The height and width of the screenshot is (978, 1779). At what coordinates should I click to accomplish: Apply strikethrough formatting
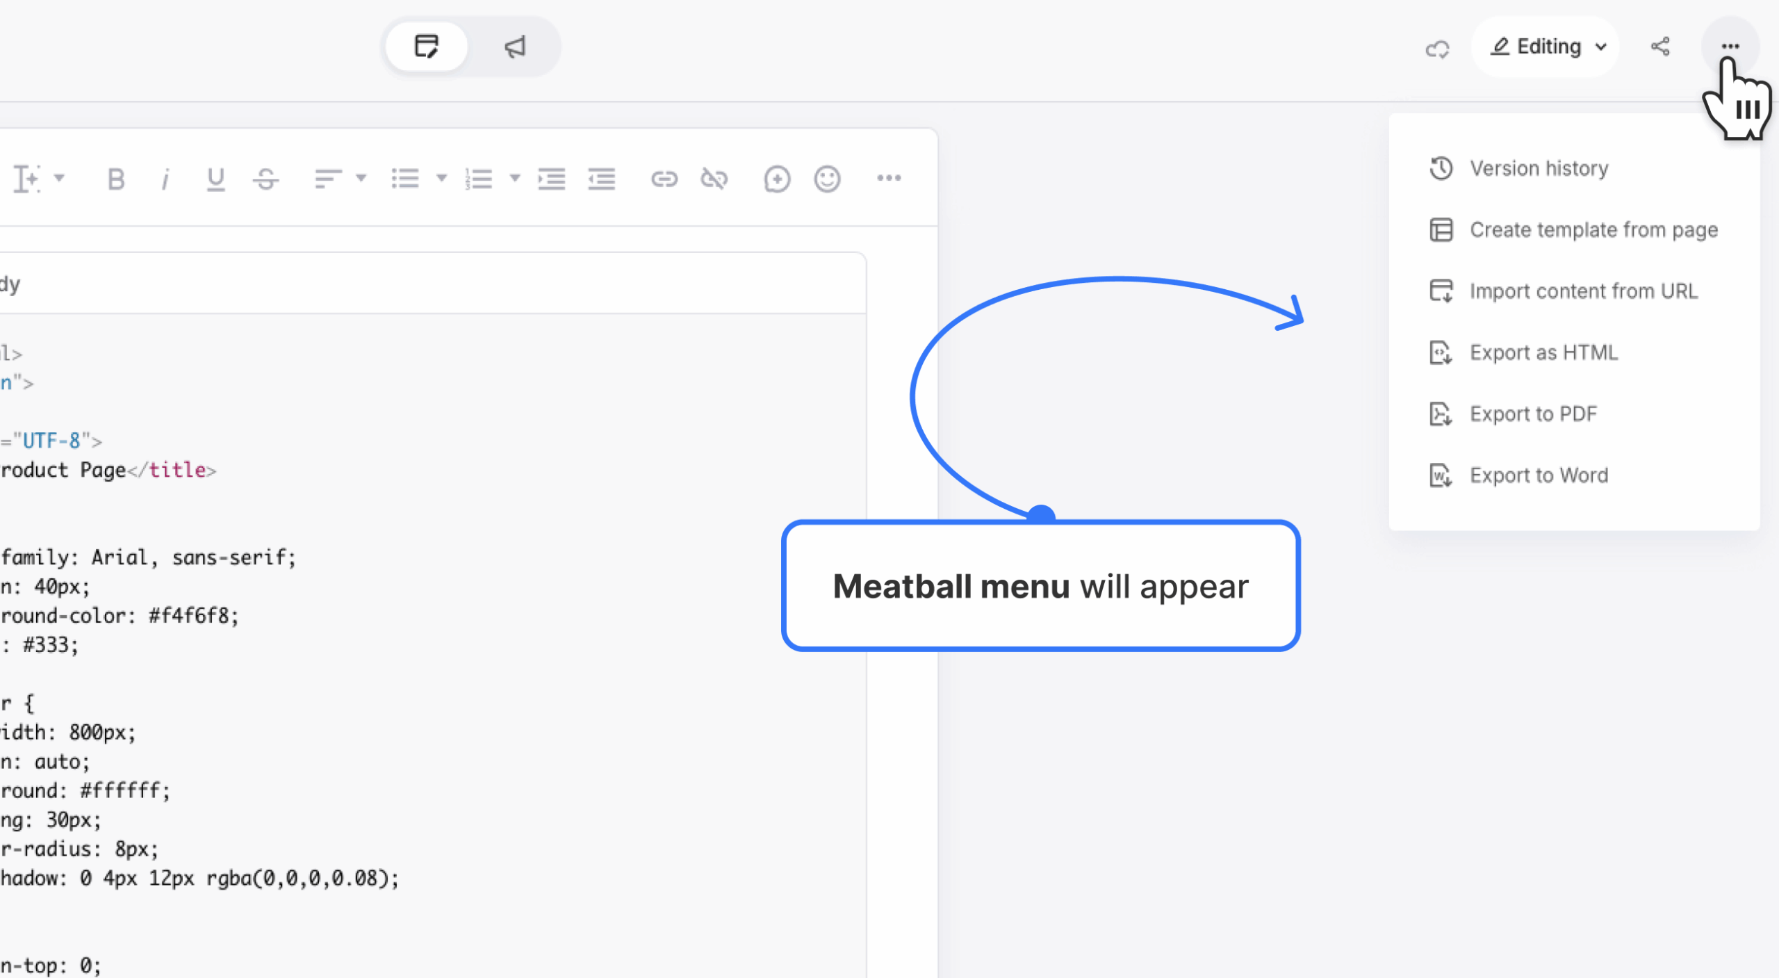(x=266, y=179)
